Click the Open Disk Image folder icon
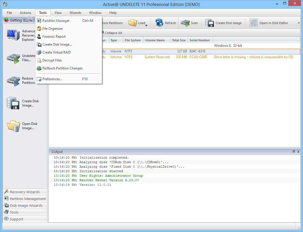Viewport: 303px width, 232px height. (13, 126)
